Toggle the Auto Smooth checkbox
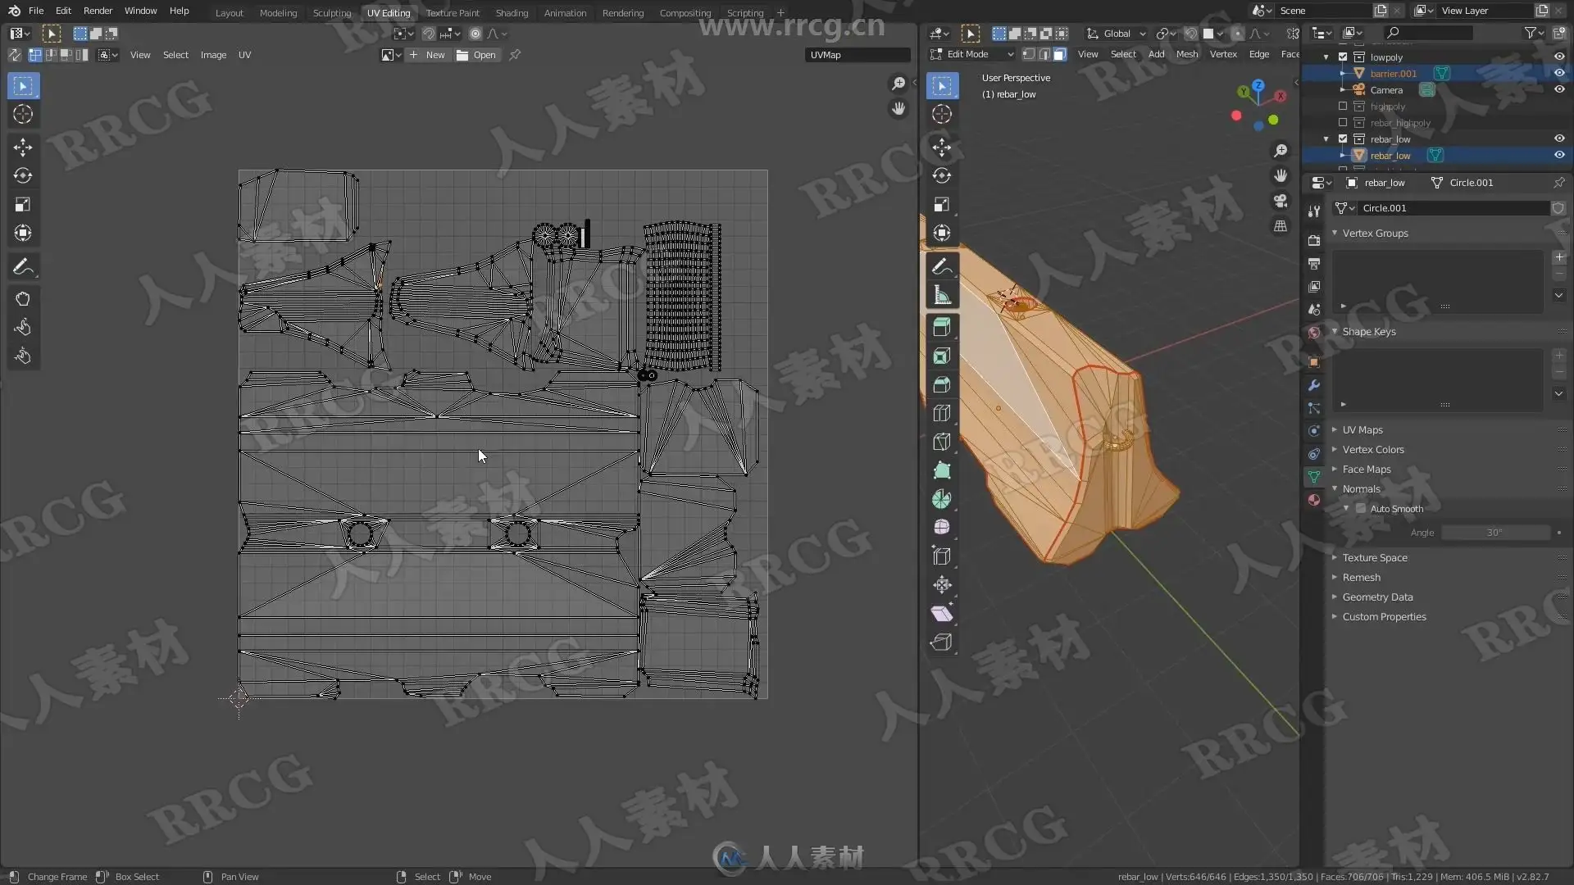 click(x=1361, y=509)
